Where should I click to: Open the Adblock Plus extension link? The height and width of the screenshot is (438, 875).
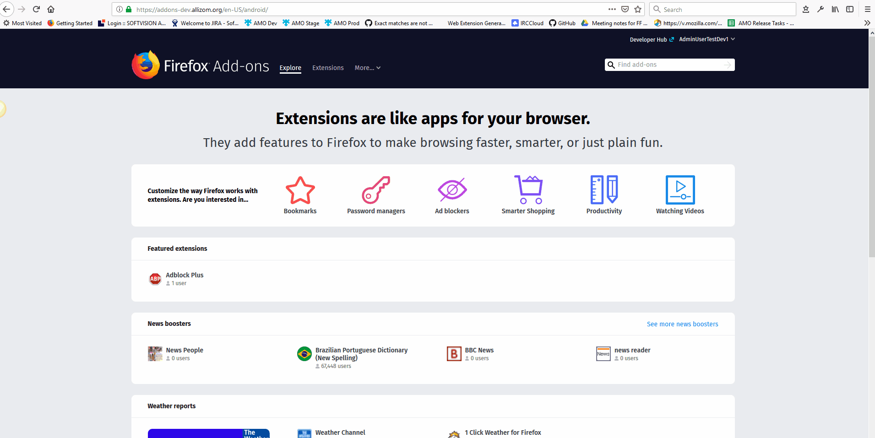coord(185,275)
